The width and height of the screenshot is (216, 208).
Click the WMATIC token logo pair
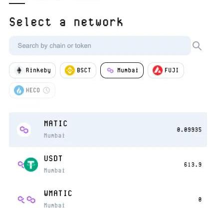coord(26,200)
